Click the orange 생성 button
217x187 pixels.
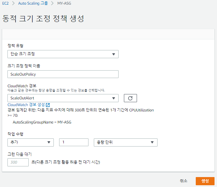[205, 181]
